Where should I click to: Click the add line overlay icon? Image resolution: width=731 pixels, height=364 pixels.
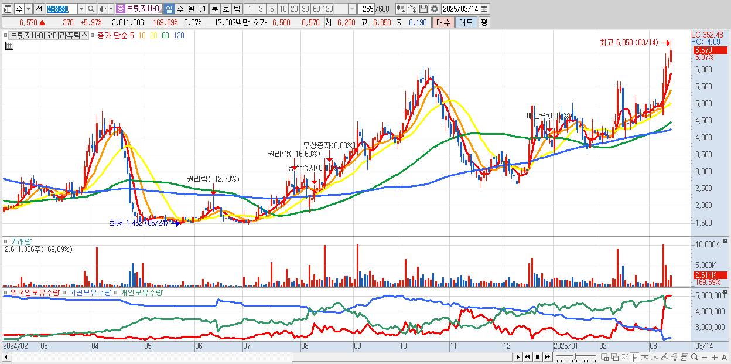[412, 9]
